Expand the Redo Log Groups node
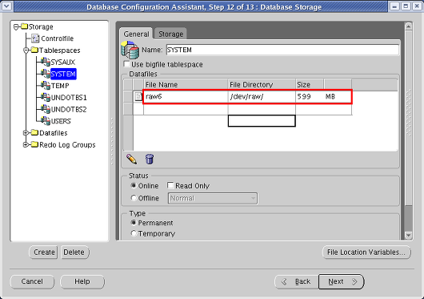The height and width of the screenshot is (299, 424). [26, 144]
